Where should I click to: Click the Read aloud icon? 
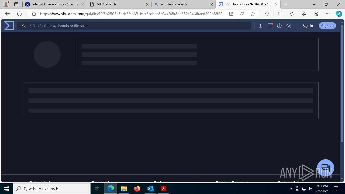coord(242,14)
